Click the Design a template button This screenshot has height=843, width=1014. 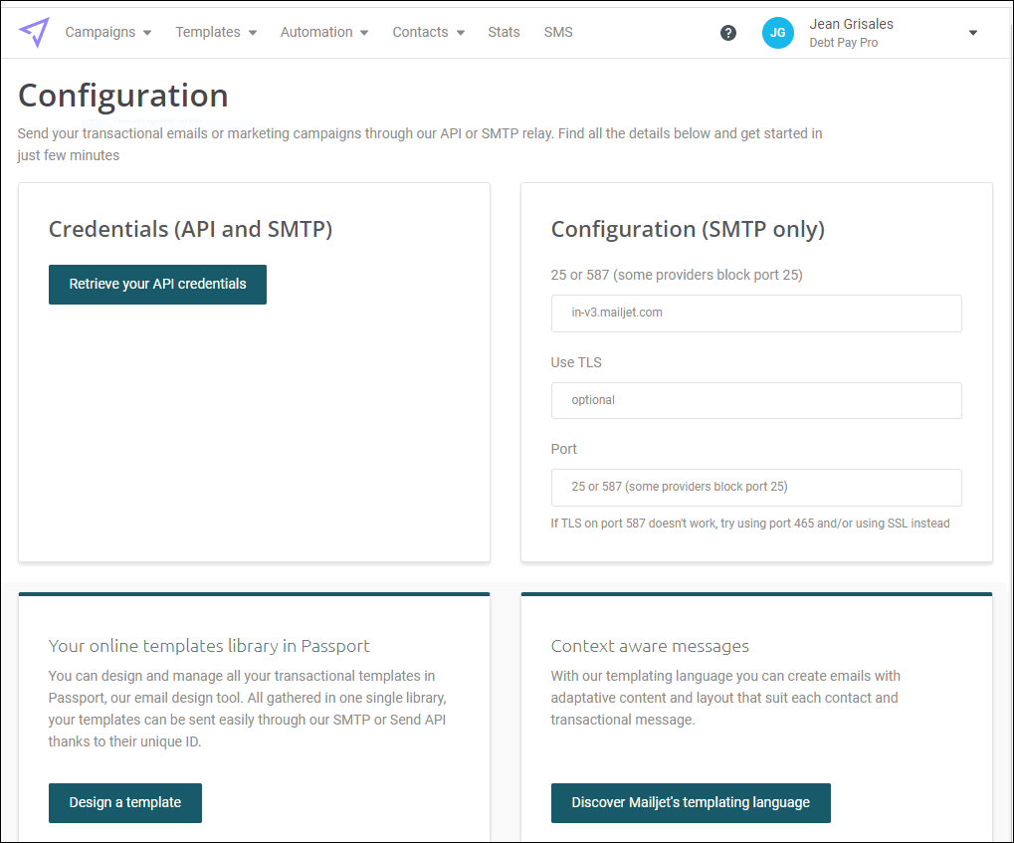pyautogui.click(x=124, y=803)
